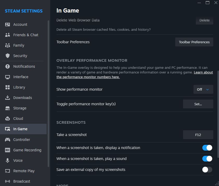The image size is (219, 186).
Task: Open the Interface settings section
Action: click(x=23, y=77)
